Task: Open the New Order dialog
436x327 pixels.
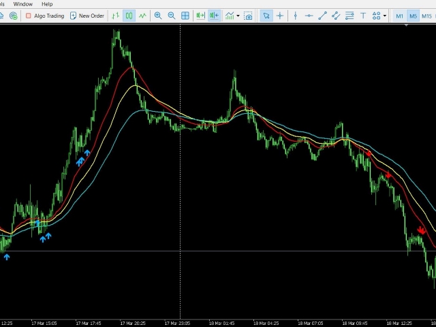Action: (x=87, y=16)
